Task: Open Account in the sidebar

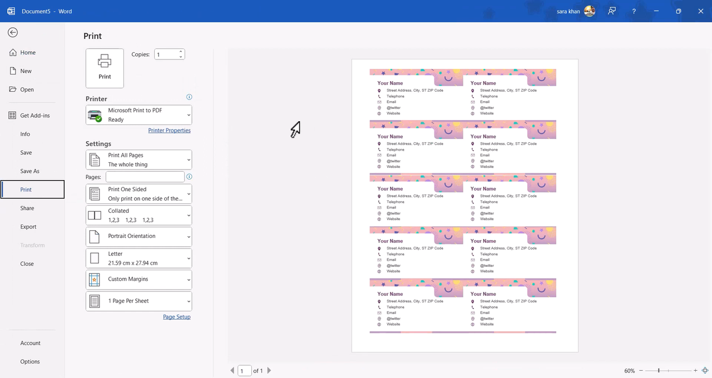Action: [32, 343]
